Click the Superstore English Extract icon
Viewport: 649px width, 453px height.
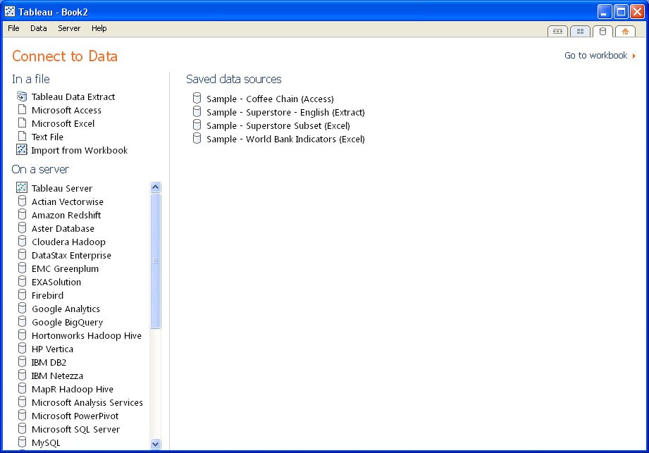click(x=197, y=111)
